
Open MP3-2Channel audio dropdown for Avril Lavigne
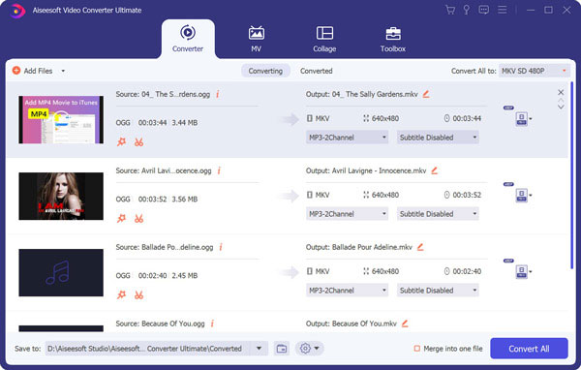click(x=347, y=214)
